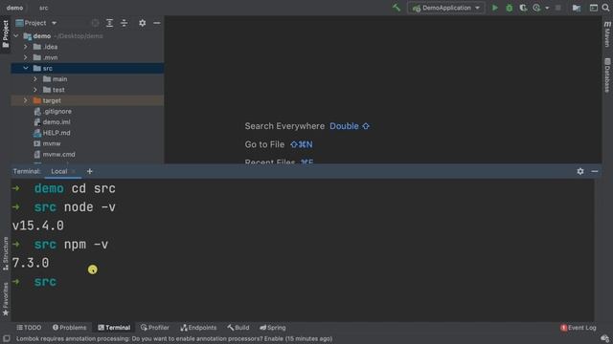Click the Stop process square icon

(x=558, y=8)
